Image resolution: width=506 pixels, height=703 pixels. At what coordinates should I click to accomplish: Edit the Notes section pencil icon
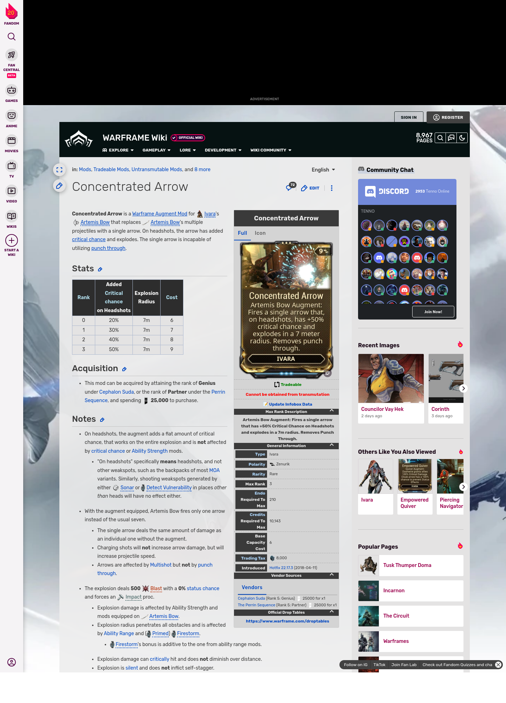[x=102, y=420]
